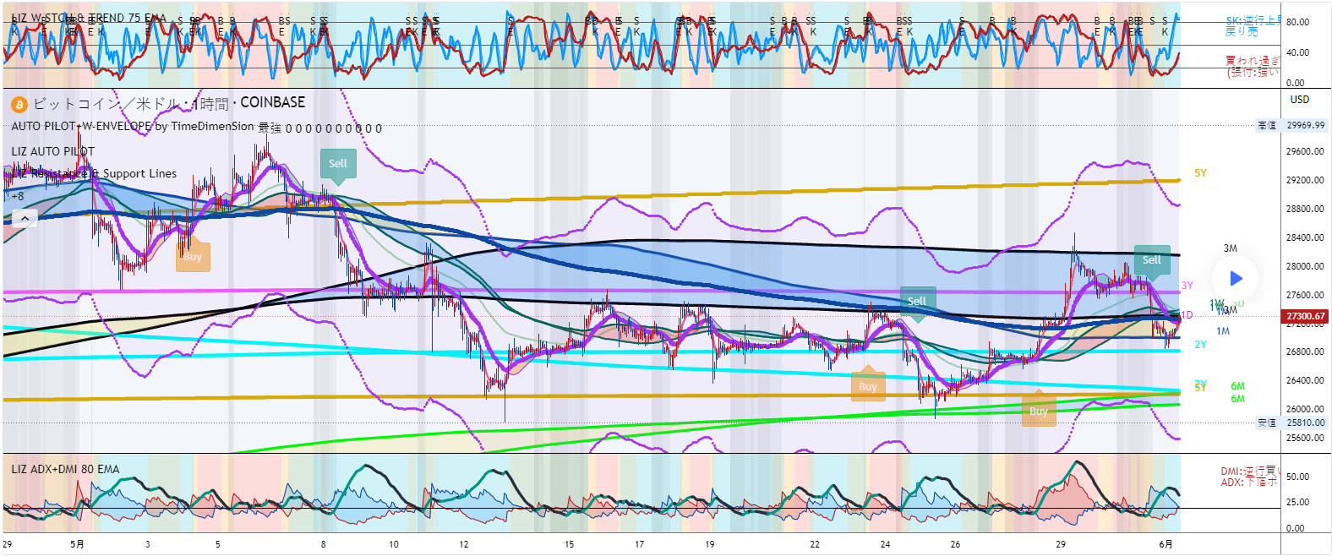This screenshot has width=1332, height=556.
Task: Click the topmost teal Sell signal label
Action: click(x=337, y=164)
